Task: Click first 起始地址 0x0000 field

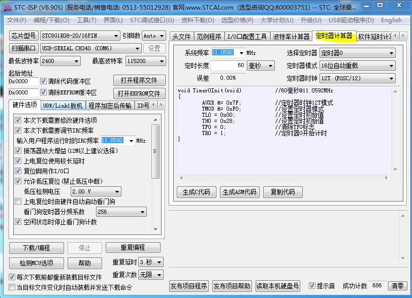Action: click(23, 81)
